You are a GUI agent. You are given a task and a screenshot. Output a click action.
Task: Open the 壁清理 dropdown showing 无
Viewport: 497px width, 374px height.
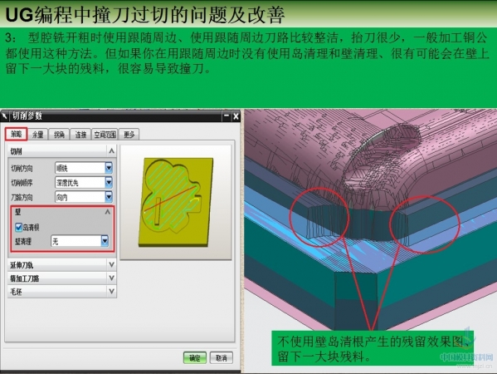tap(80, 241)
